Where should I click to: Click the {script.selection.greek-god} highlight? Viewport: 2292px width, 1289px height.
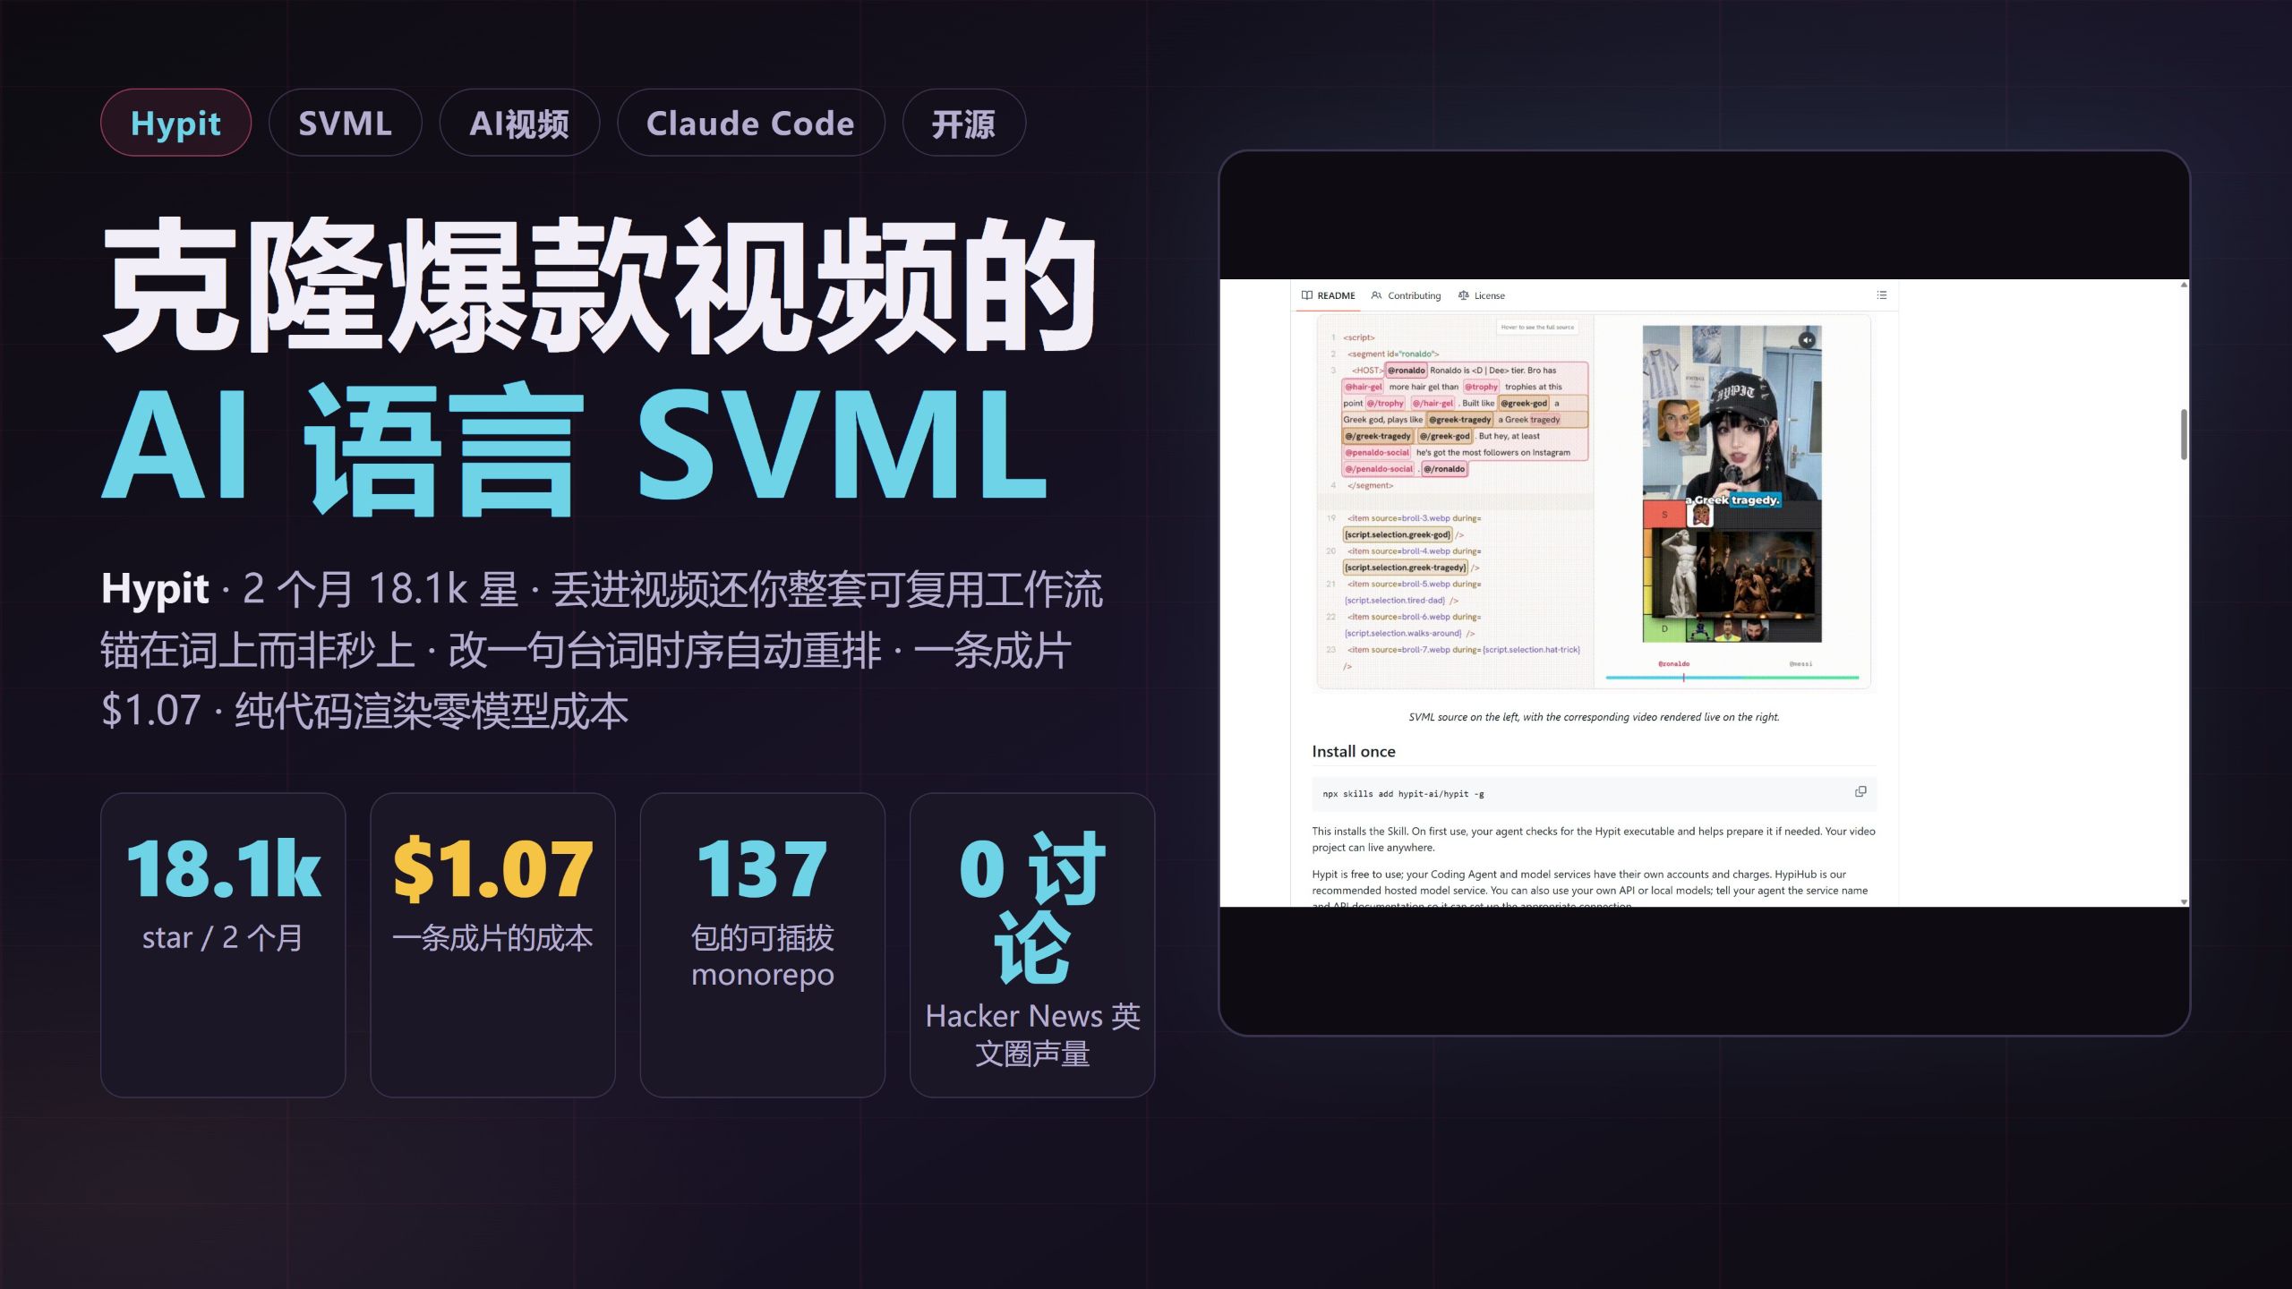click(1397, 534)
